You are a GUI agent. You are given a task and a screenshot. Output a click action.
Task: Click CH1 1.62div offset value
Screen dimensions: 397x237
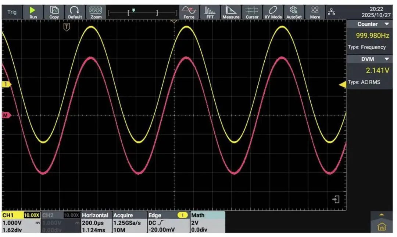click(12, 230)
